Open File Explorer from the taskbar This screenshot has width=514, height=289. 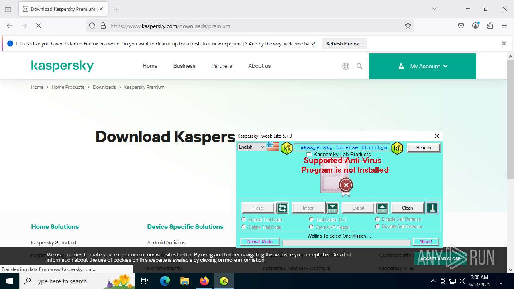tap(185, 281)
